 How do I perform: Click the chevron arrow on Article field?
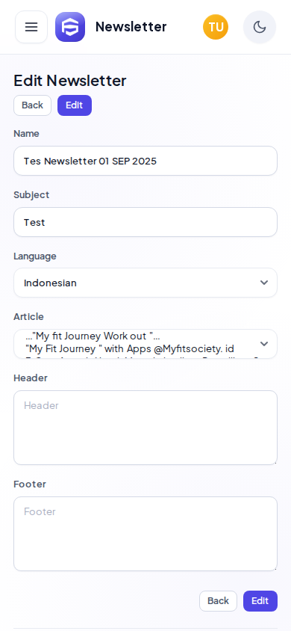pyautogui.click(x=263, y=344)
